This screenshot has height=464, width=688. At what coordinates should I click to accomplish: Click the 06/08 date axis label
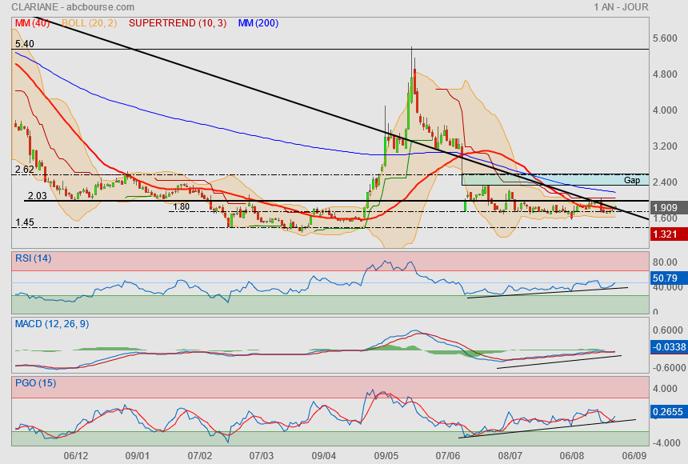[572, 456]
